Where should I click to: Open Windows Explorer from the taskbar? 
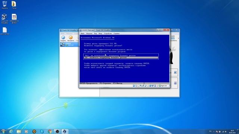tap(19, 131)
